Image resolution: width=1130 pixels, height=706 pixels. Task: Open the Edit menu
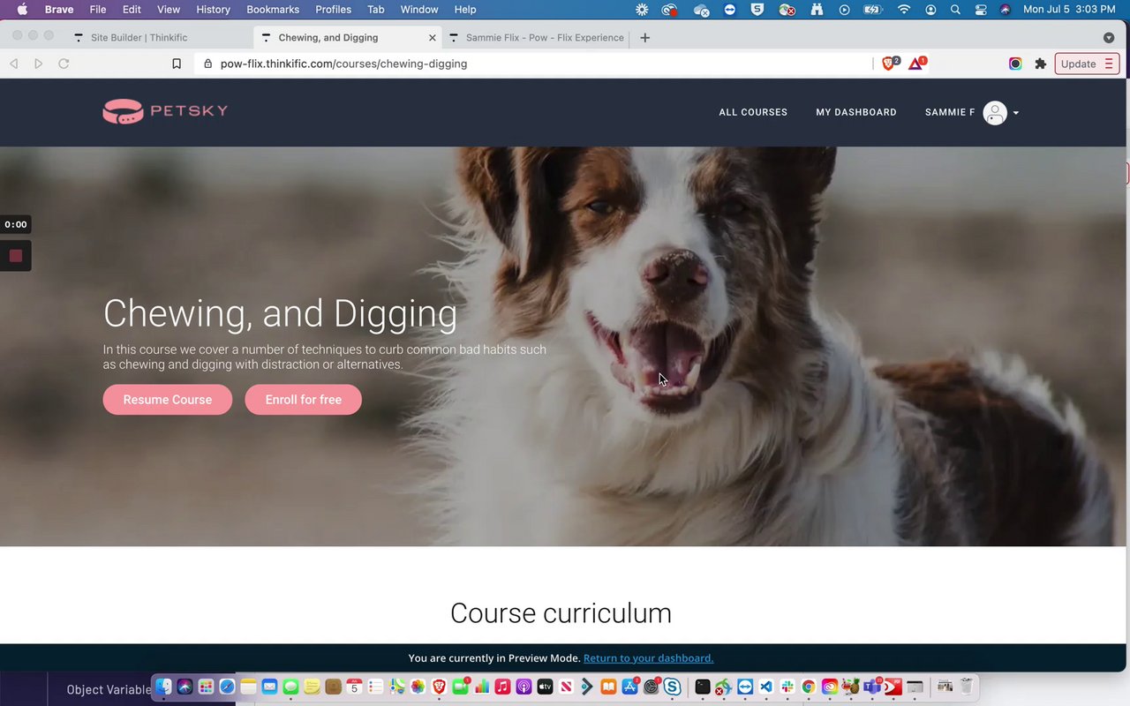tap(132, 10)
